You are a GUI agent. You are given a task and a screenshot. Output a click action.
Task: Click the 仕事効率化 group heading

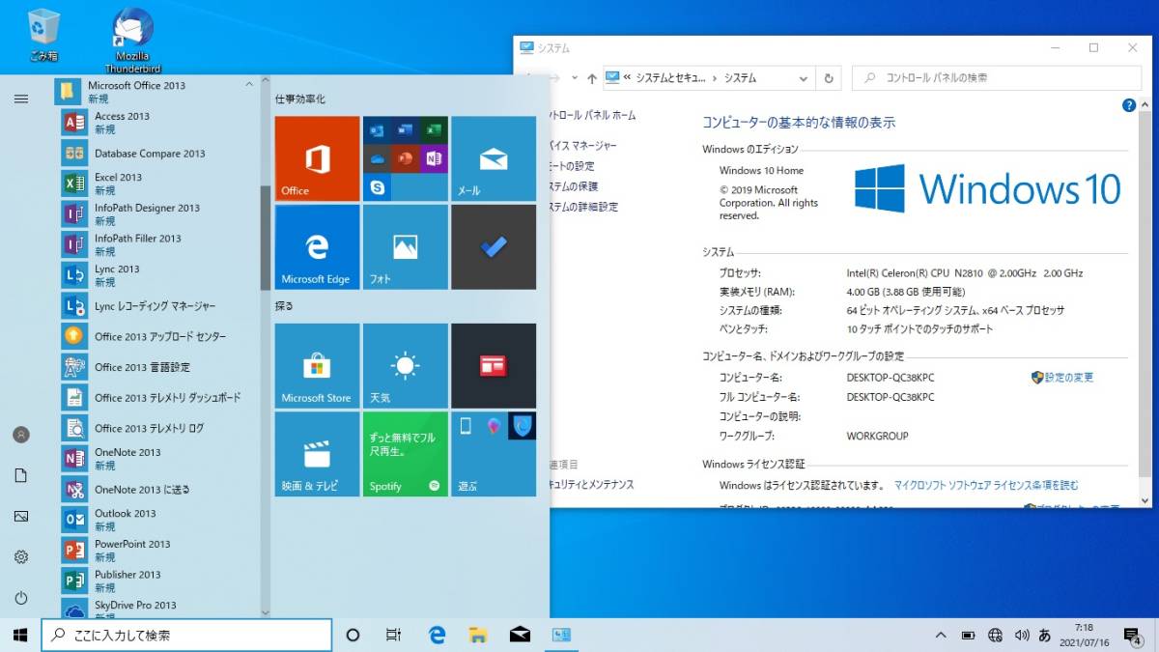[300, 99]
